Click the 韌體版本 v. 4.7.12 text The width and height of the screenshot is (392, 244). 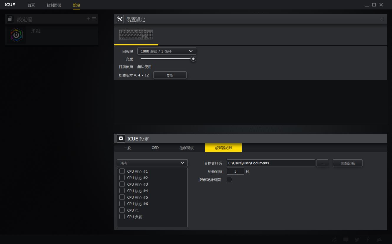134,75
